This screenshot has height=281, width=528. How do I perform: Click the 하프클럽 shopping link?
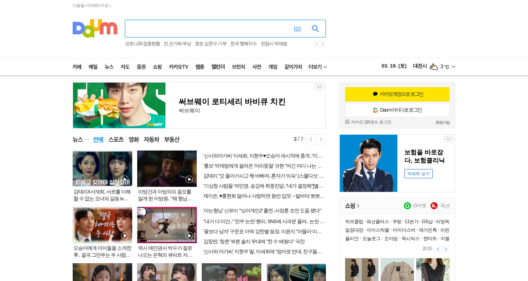354,222
